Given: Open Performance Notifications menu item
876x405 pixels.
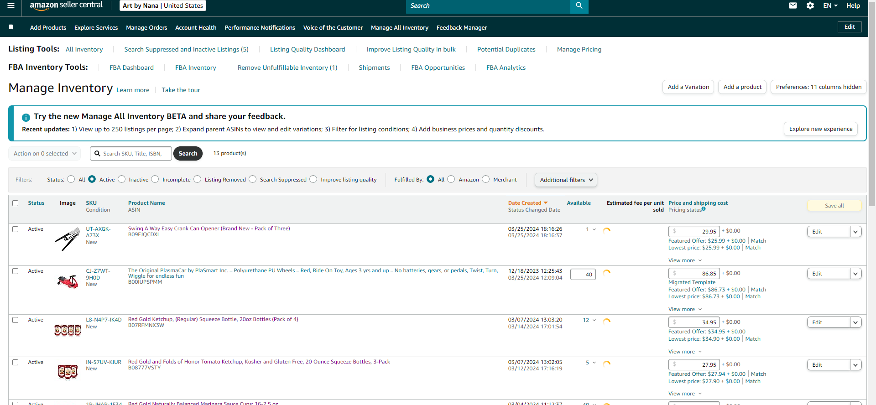Looking at the screenshot, I should click(x=260, y=28).
